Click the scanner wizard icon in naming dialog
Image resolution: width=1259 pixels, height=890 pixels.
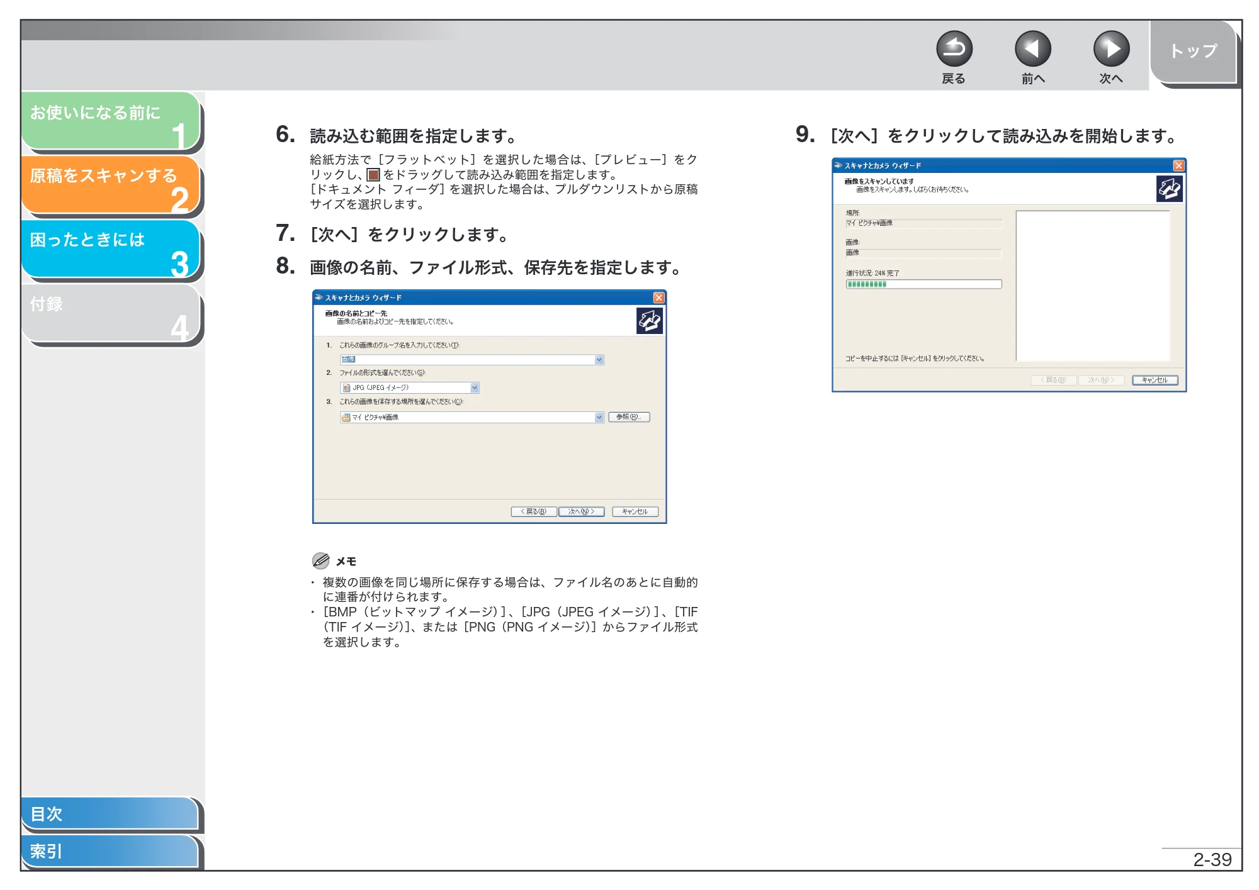click(649, 321)
